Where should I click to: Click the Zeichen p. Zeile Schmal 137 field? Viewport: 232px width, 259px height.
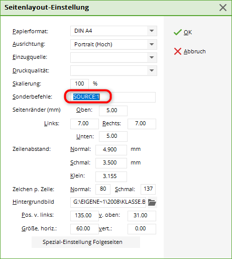pyautogui.click(x=148, y=189)
